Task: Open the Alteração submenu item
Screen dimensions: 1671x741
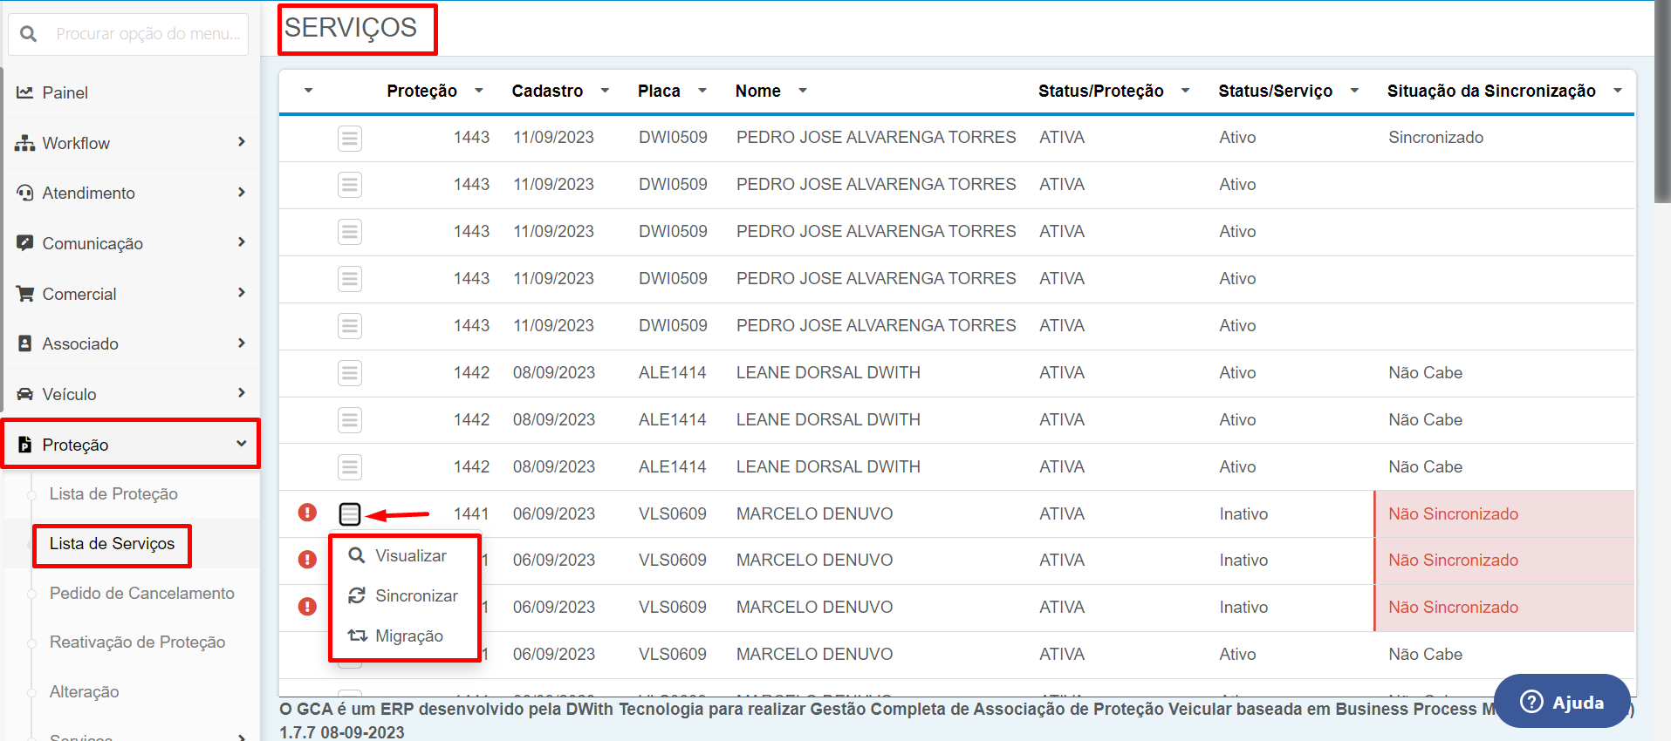Action: pyautogui.click(x=85, y=691)
